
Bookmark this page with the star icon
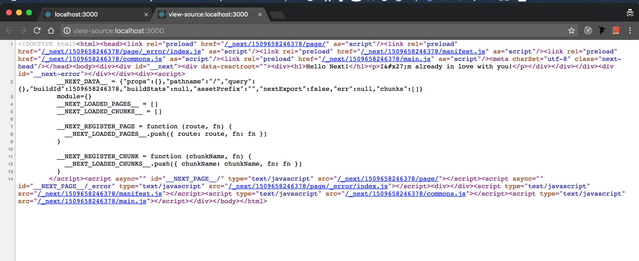(571, 31)
